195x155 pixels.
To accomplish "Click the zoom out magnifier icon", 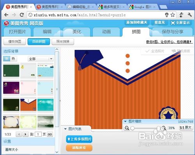I will tap(127, 128).
